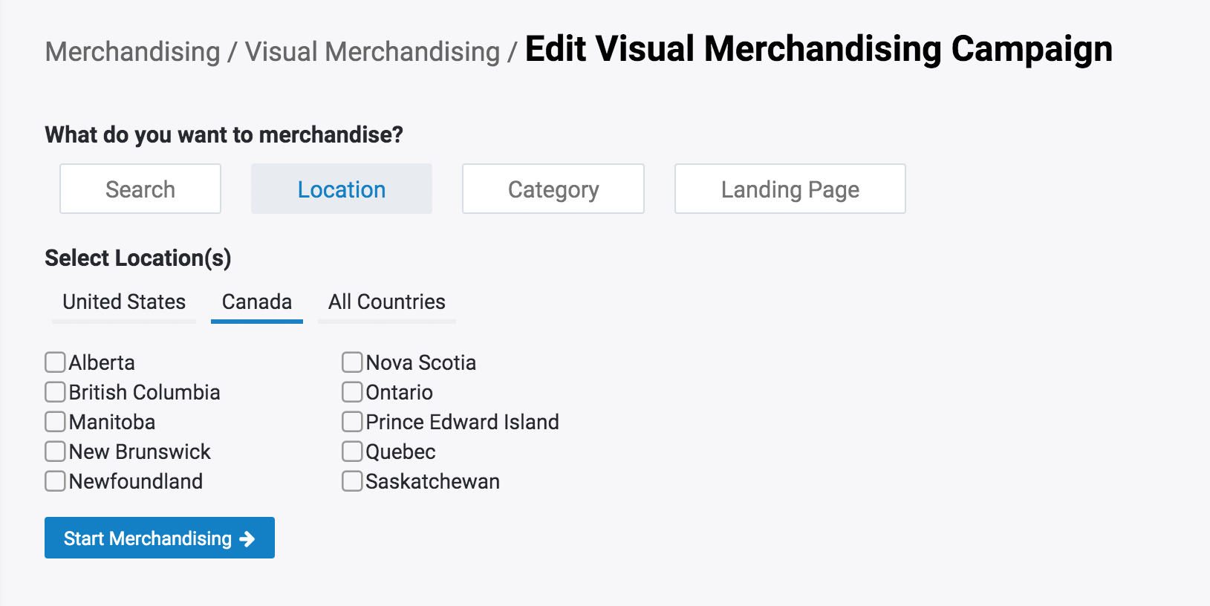Choose Search as merchandise type
Screen dimensions: 1210x606
tap(140, 189)
